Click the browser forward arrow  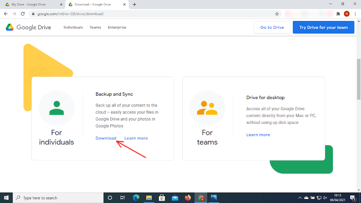[x=14, y=14]
